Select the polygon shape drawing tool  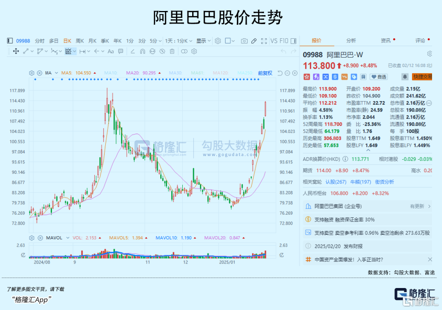point(40,51)
